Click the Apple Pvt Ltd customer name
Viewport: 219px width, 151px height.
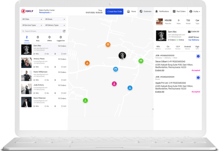click(162, 83)
